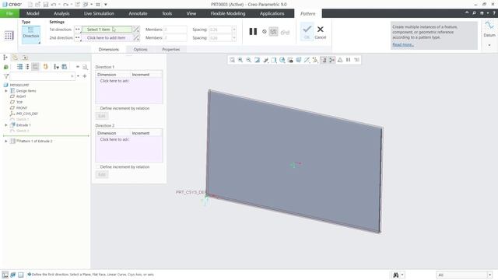
Task: Click the model tree filter funnel icon
Action: (x=6, y=76)
